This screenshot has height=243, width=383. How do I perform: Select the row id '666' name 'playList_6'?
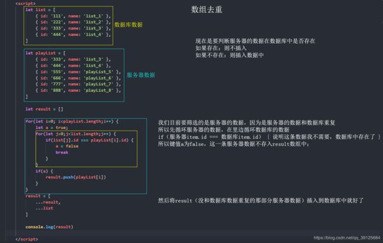pyautogui.click(x=78, y=78)
